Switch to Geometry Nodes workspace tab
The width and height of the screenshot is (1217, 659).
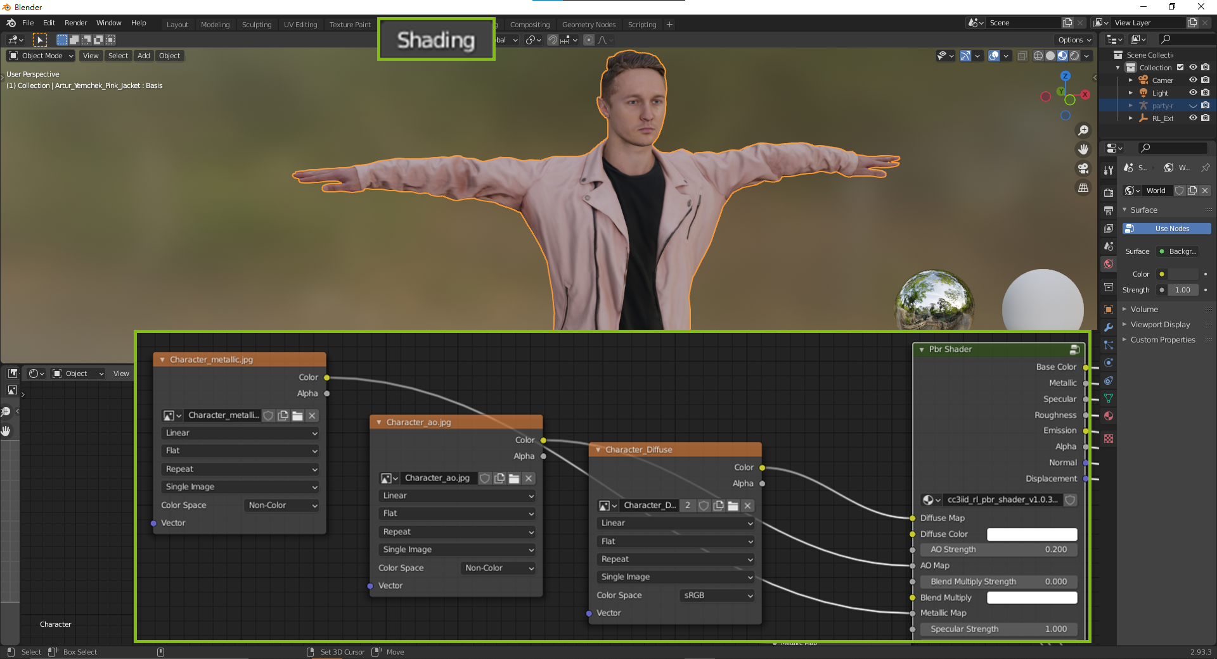click(589, 25)
